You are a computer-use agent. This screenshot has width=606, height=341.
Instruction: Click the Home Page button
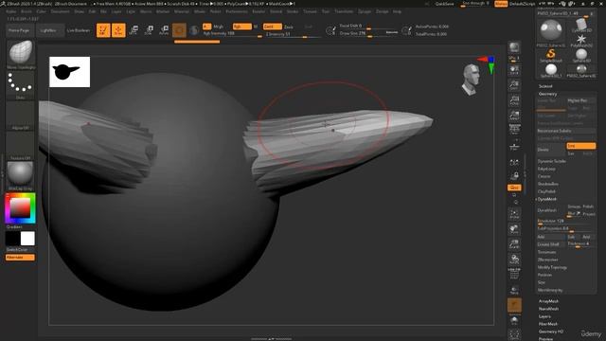click(20, 30)
